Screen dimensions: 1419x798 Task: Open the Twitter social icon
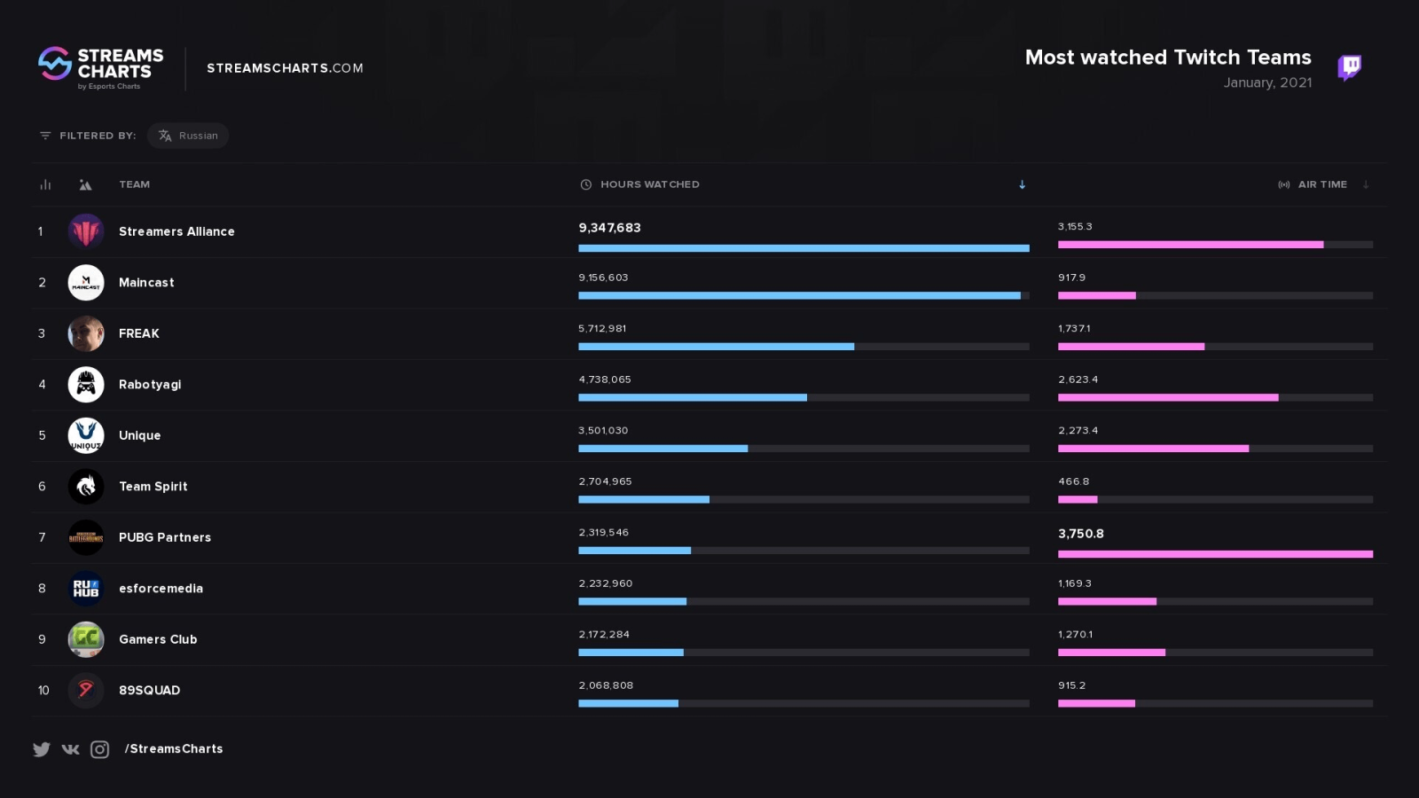click(42, 749)
